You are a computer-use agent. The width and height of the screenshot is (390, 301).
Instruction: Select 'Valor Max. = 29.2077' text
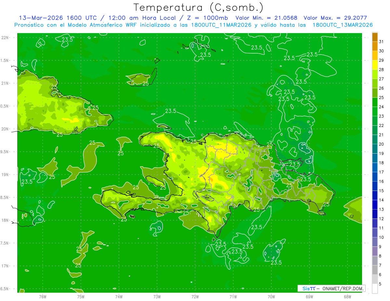pos(335,18)
